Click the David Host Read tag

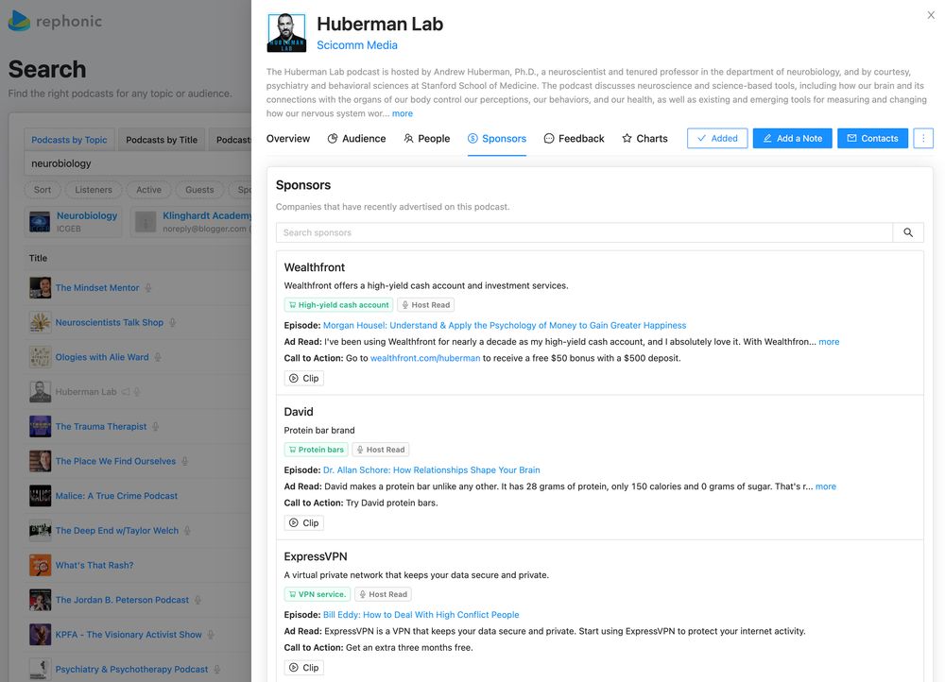click(x=381, y=450)
